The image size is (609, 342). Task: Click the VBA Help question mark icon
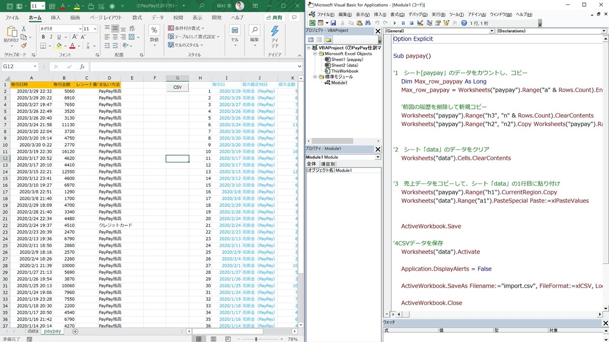464,23
